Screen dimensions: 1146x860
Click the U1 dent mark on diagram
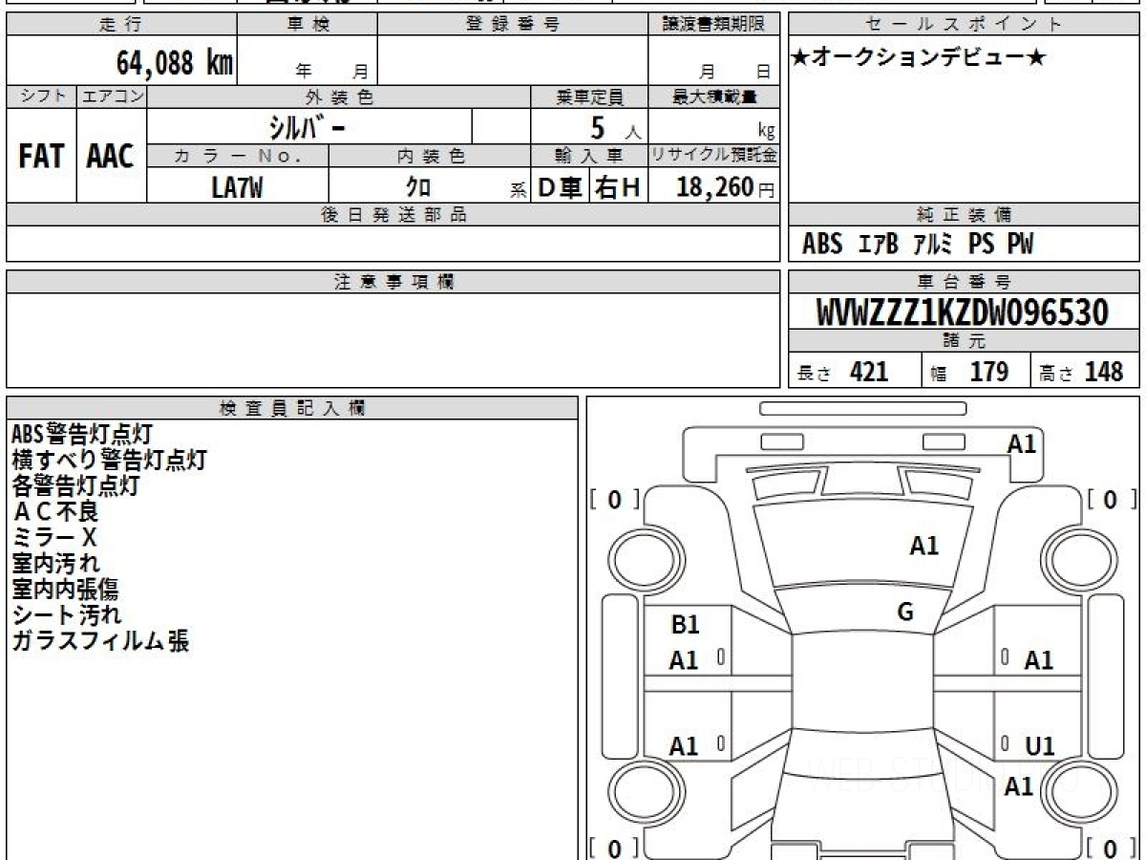coord(1039,746)
